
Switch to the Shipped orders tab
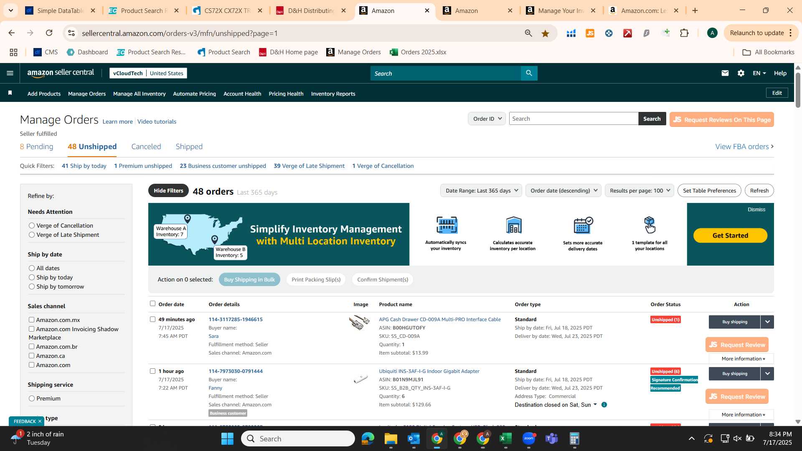point(189,147)
